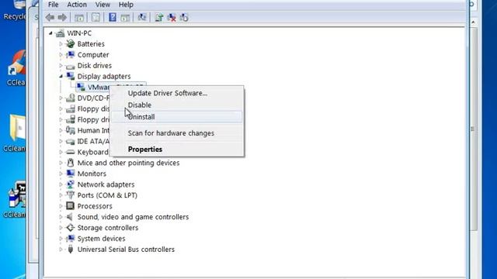Click the background window scroll-up arrow

[473, 22]
